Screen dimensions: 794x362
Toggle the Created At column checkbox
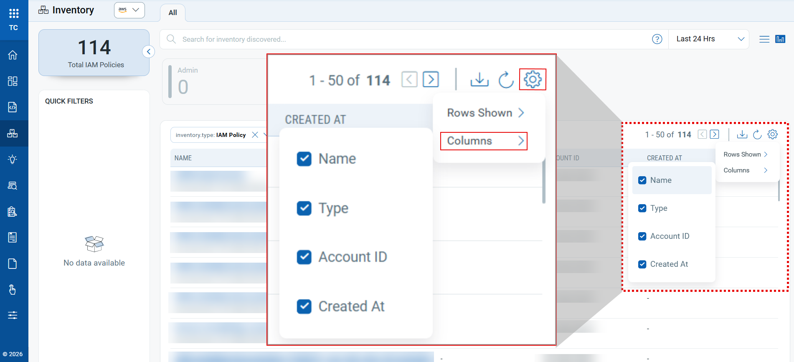[642, 264]
